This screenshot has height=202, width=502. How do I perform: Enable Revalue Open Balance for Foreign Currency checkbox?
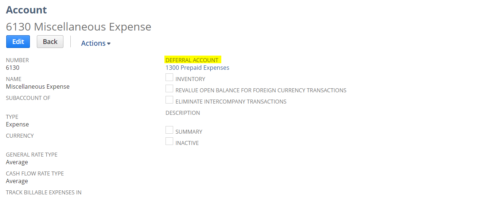[x=169, y=89]
